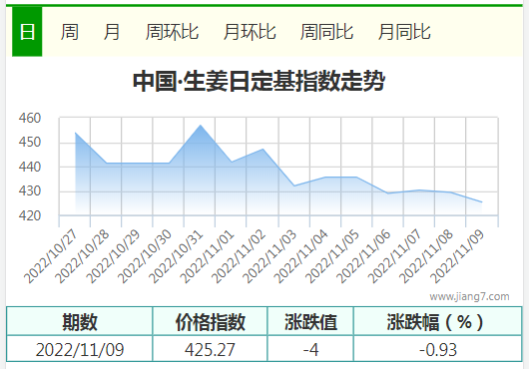Click the 涨跌幅（%） column header
Viewport: 529px width, 369px height.
pyautogui.click(x=438, y=321)
